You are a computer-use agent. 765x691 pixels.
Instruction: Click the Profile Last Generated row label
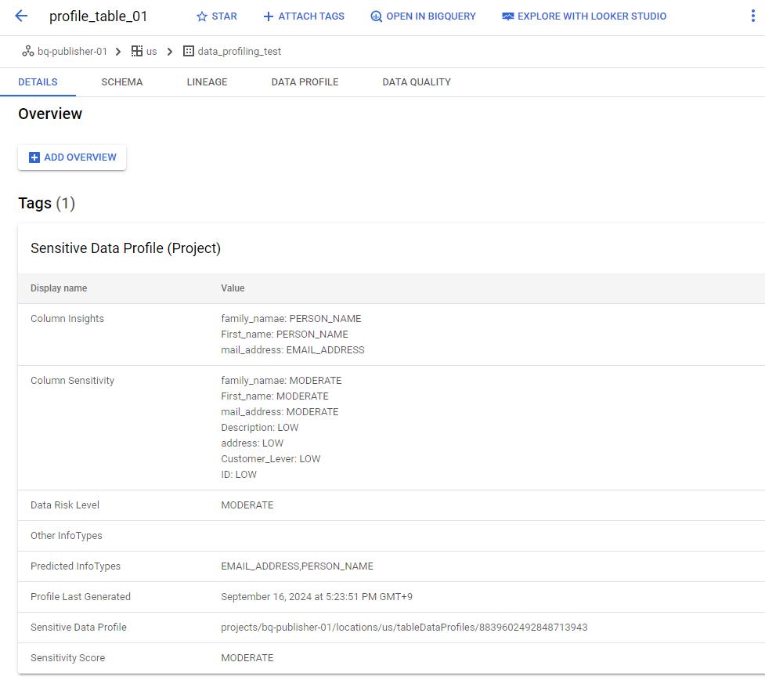click(81, 597)
